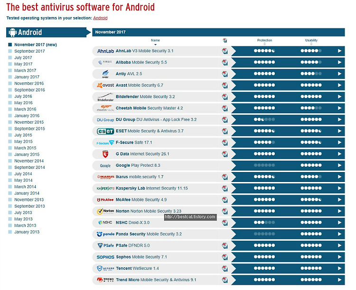Screen dimensions: 356x290
Task: Open Sophos Mobile Security 7.1 entry
Action: pos(141,257)
